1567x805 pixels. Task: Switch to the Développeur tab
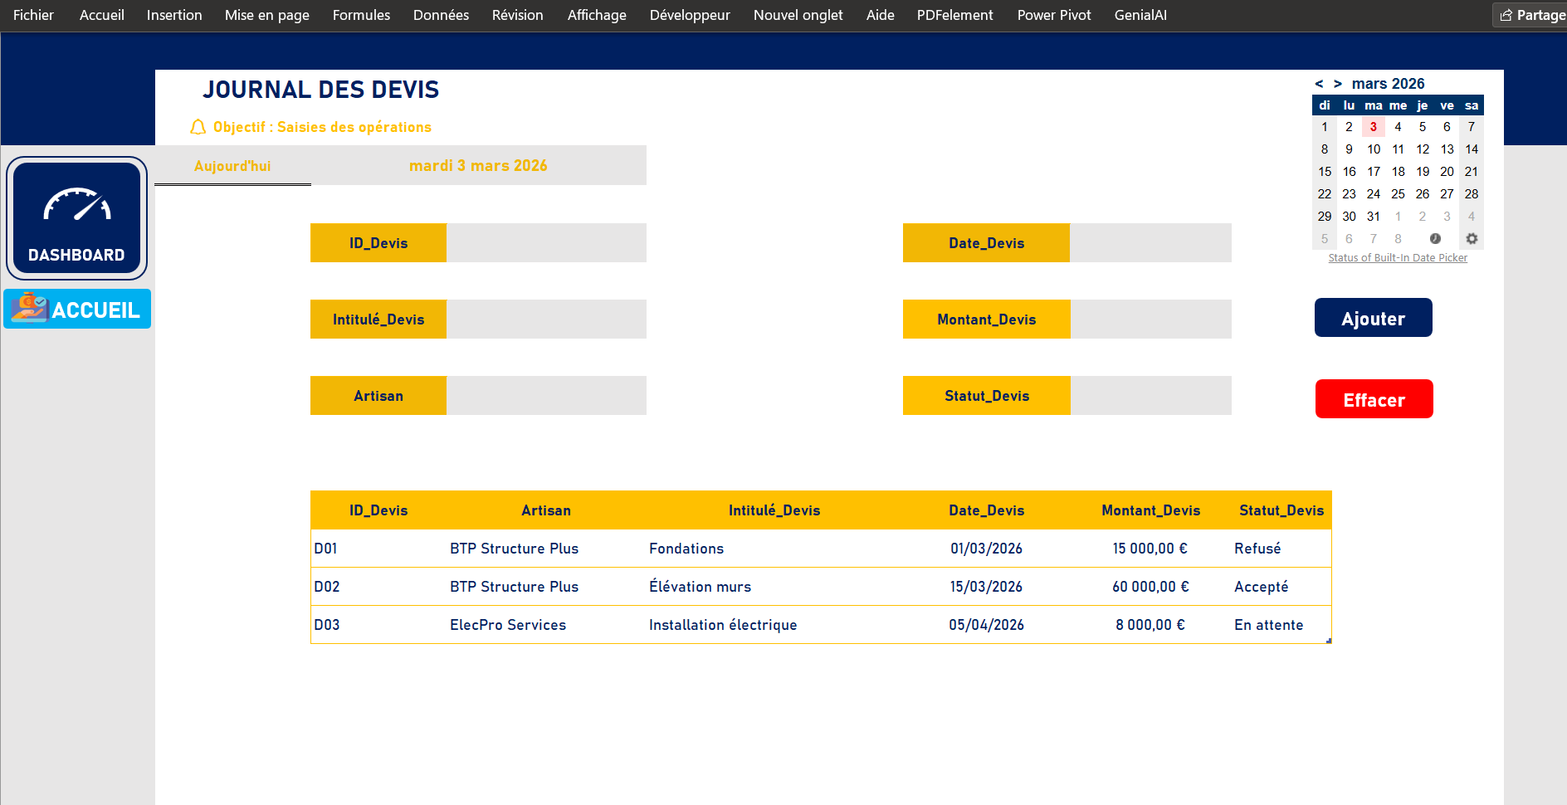[x=689, y=15]
